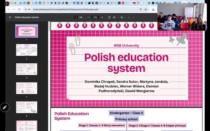Open page 4 thumbnail in sidebar
210x131 pixels.
[x=27, y=88]
